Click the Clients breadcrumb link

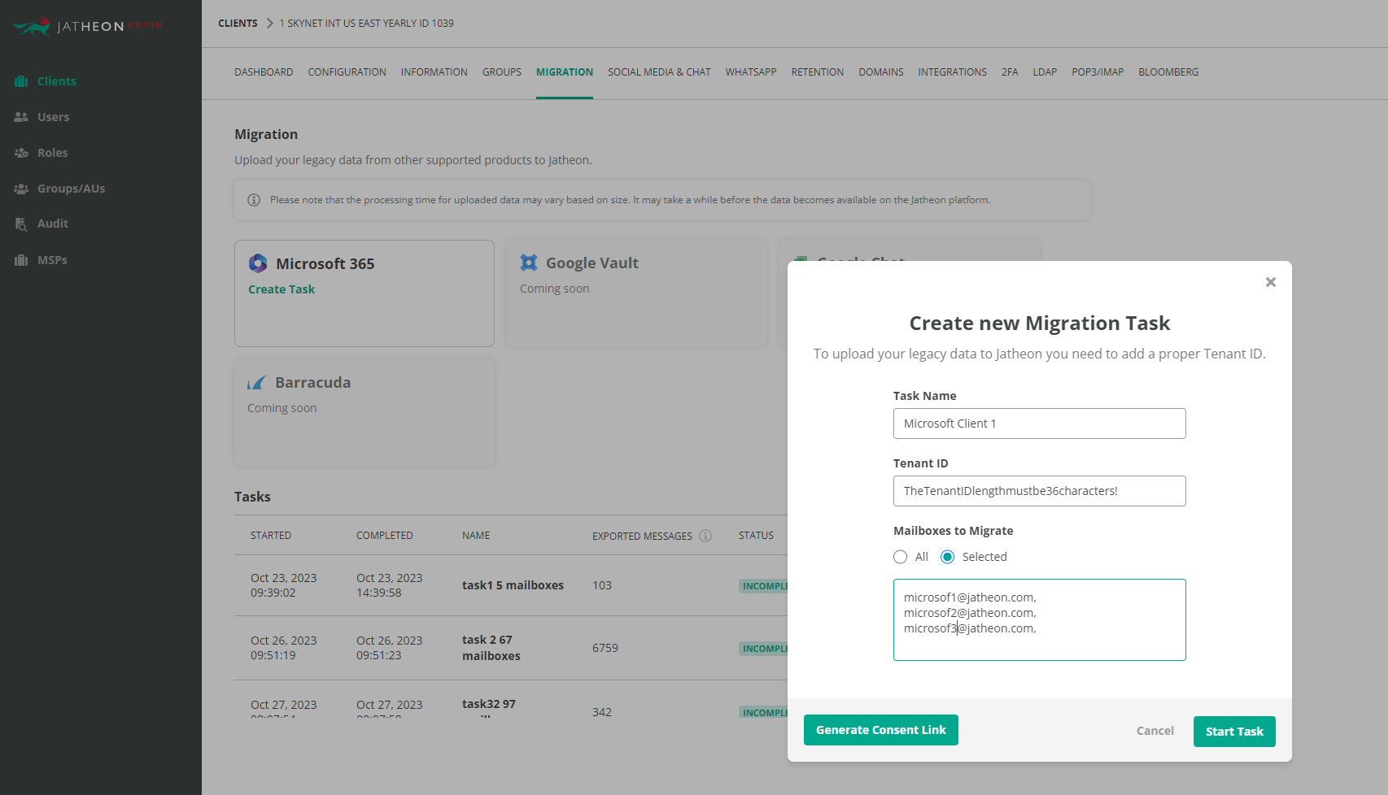point(238,23)
